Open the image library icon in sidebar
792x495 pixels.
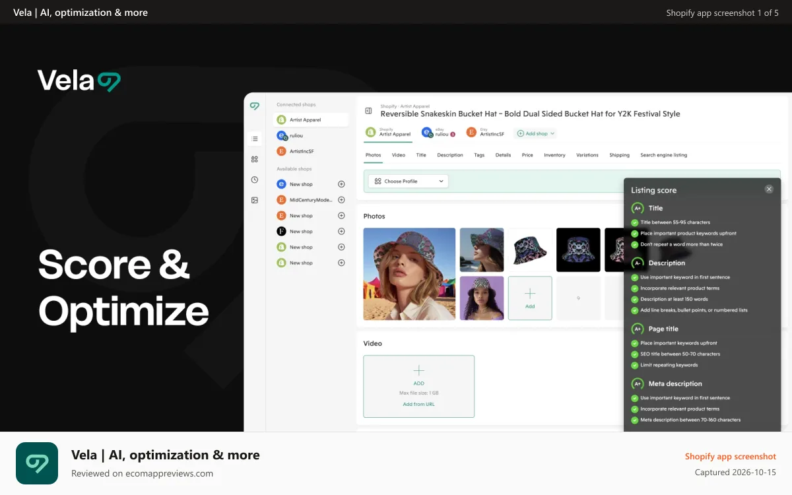pyautogui.click(x=255, y=200)
